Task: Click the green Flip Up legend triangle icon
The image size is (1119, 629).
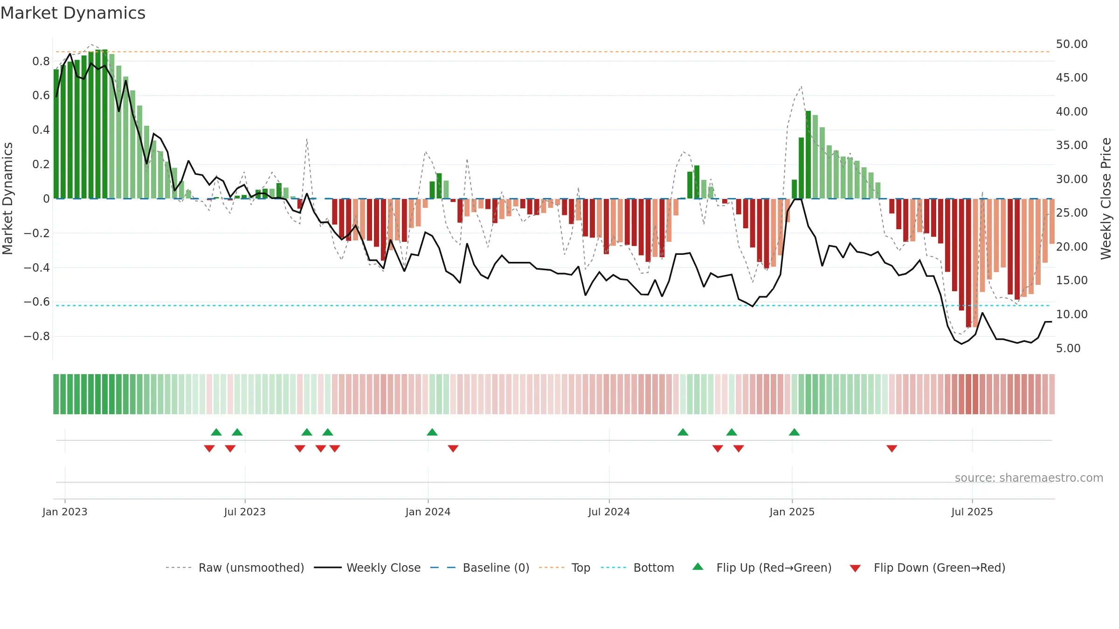Action: pyautogui.click(x=698, y=567)
